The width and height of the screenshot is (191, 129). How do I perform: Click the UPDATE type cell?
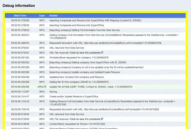pyautogui.click(x=42, y=87)
